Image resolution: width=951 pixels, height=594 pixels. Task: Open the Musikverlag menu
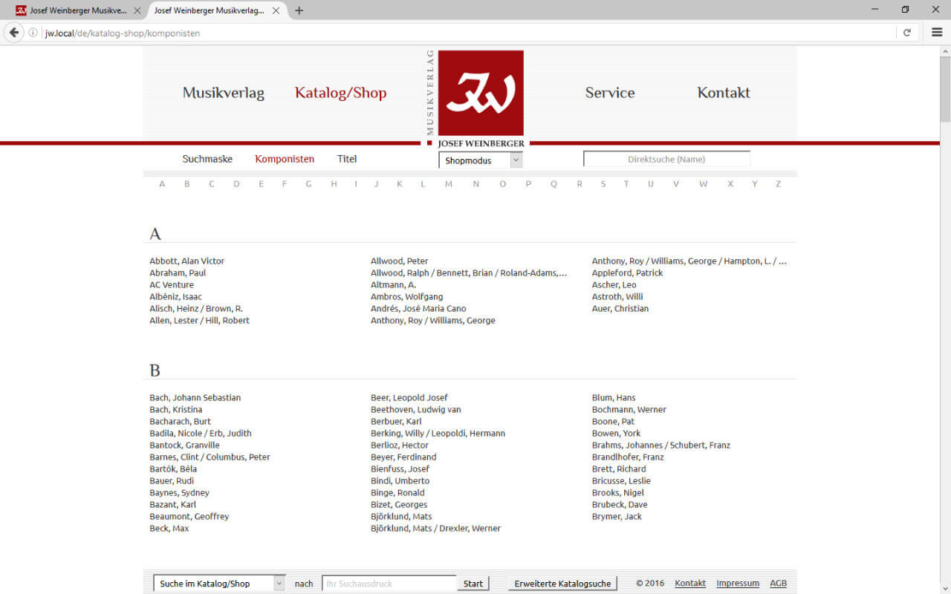[x=224, y=93]
